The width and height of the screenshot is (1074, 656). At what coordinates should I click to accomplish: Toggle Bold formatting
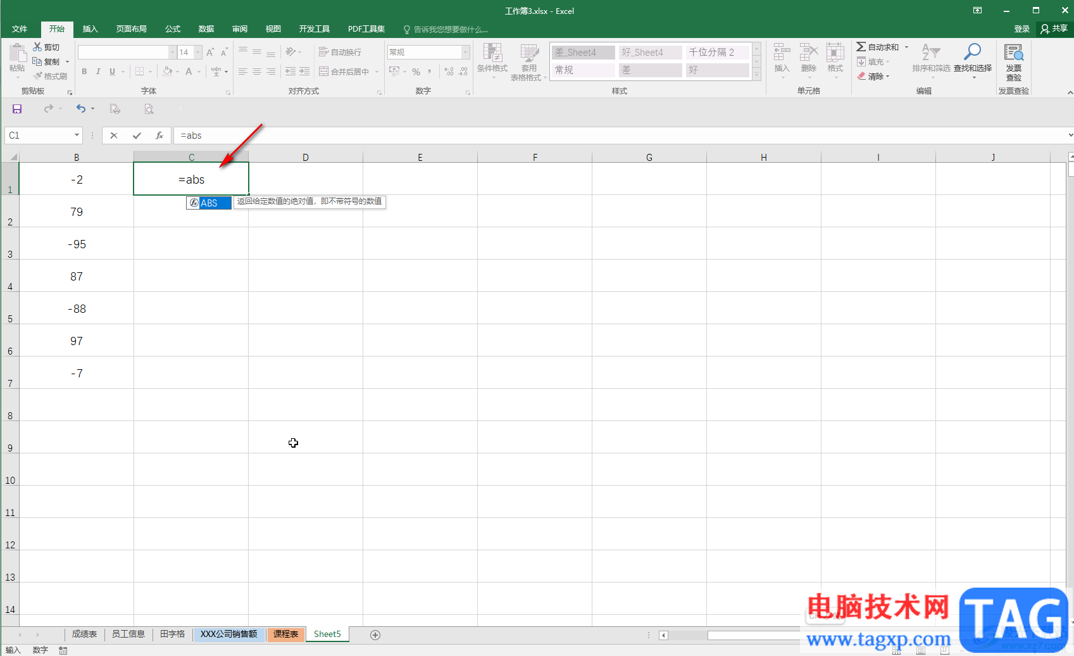pos(84,72)
